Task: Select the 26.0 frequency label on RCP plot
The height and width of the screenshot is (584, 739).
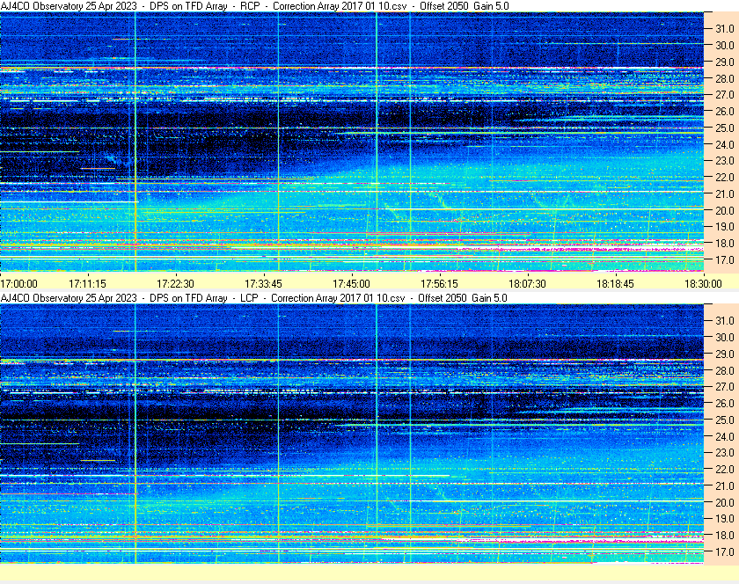Action: tap(725, 111)
